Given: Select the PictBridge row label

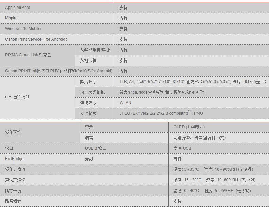Looking at the screenshot, I should (14, 159).
